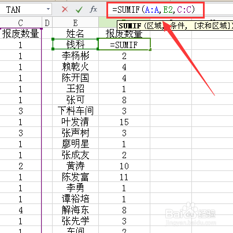Select cell containing 陈开国
The image size is (233, 233).
click(75, 78)
